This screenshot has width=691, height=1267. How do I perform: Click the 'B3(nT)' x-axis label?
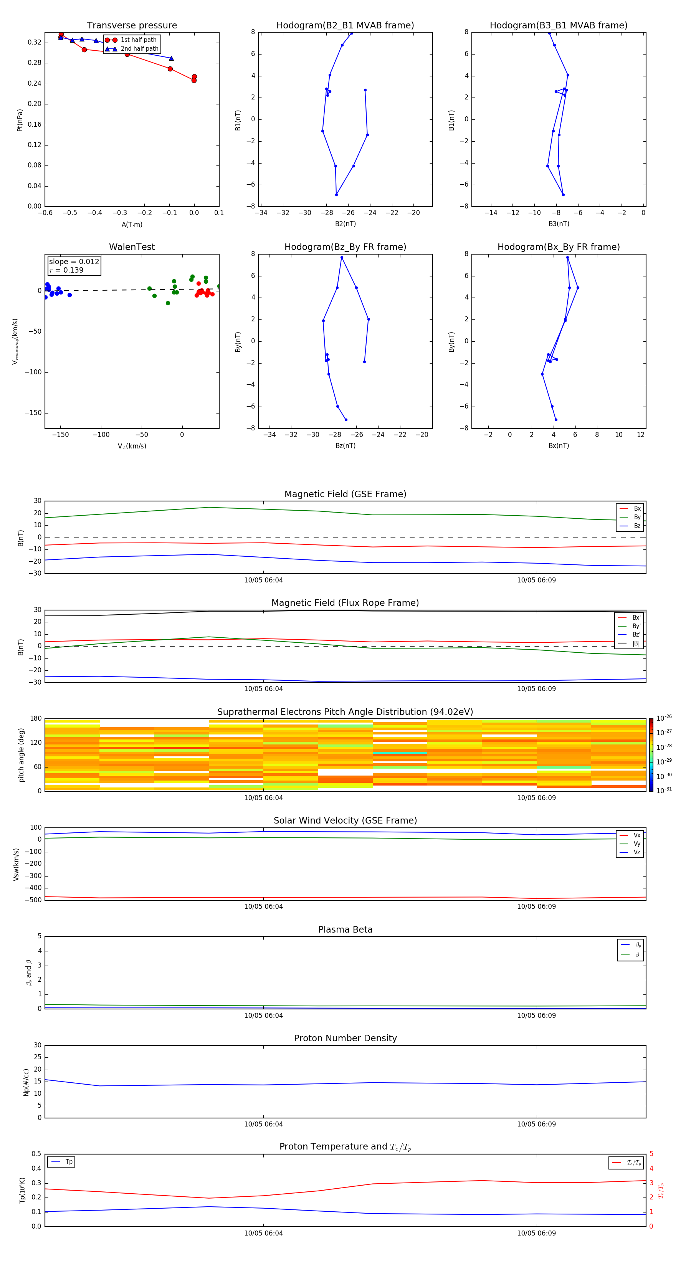(x=559, y=224)
